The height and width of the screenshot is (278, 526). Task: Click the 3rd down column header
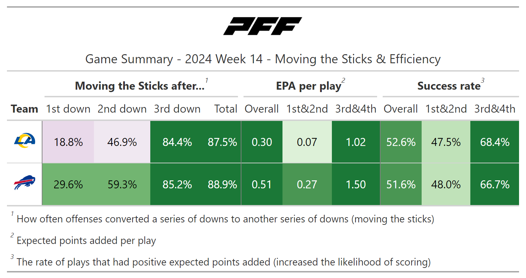pyautogui.click(x=177, y=109)
